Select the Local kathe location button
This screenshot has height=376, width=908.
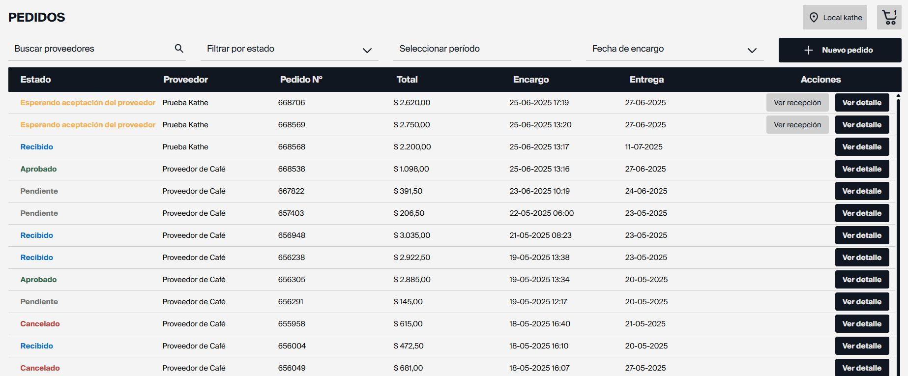[x=835, y=18]
